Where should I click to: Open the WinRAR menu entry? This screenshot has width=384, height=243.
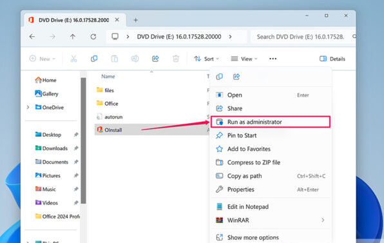click(271, 220)
